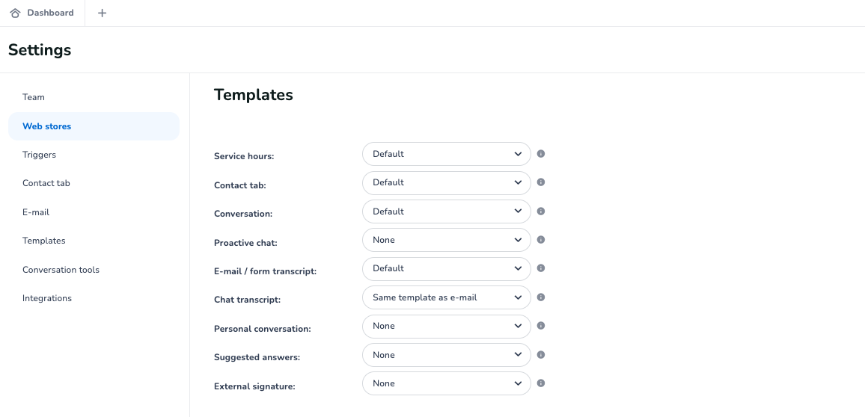Click the info icon for Suggested answers
Viewport: 865px width, 417px height.
[541, 355]
